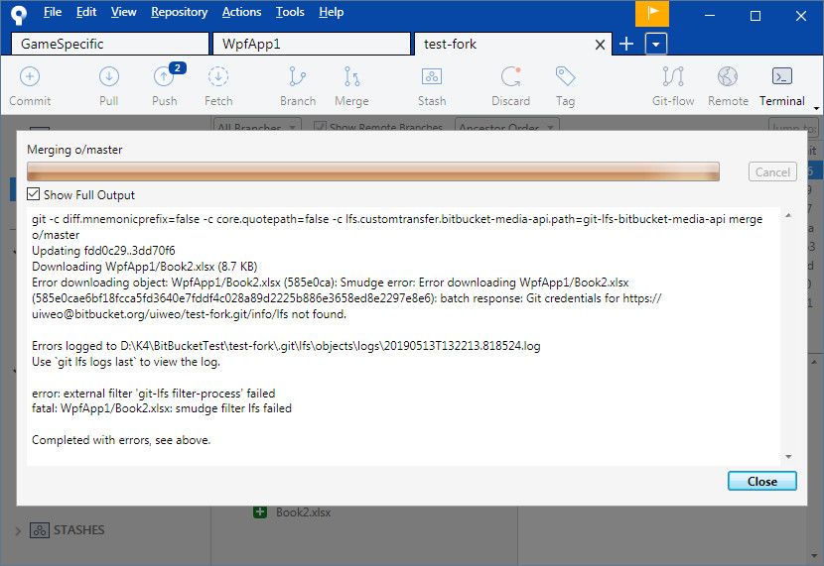Open the Help menu
This screenshot has height=566, width=824.
click(x=331, y=12)
